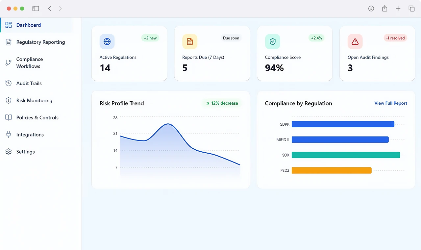The image size is (421, 250).
Task: Click the Risk Profile Trend heading
Action: (122, 103)
